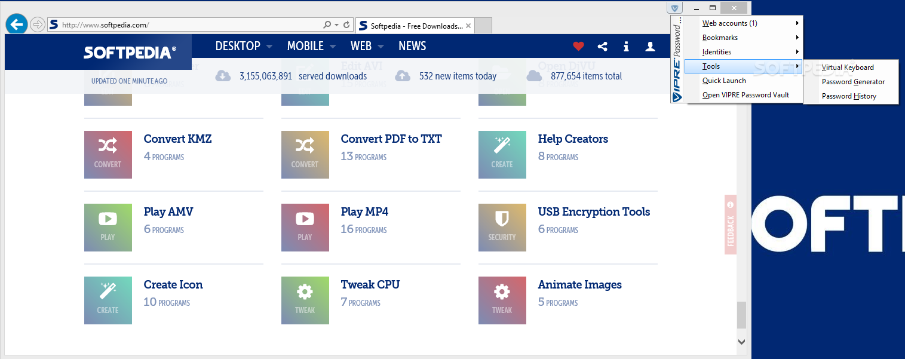The width and height of the screenshot is (905, 359).
Task: Click the vertical scrollbar thumb
Action: (741, 315)
